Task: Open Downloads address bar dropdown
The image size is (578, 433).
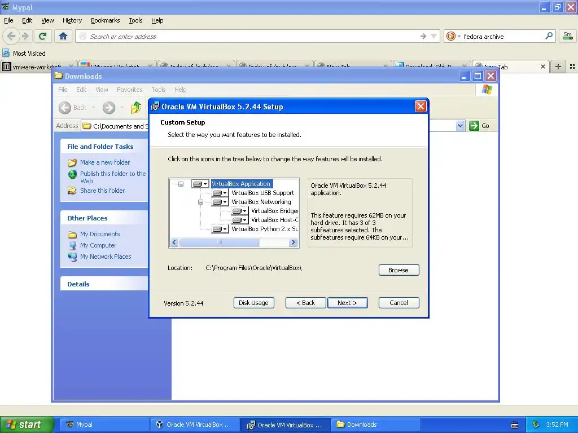Action: 460,126
